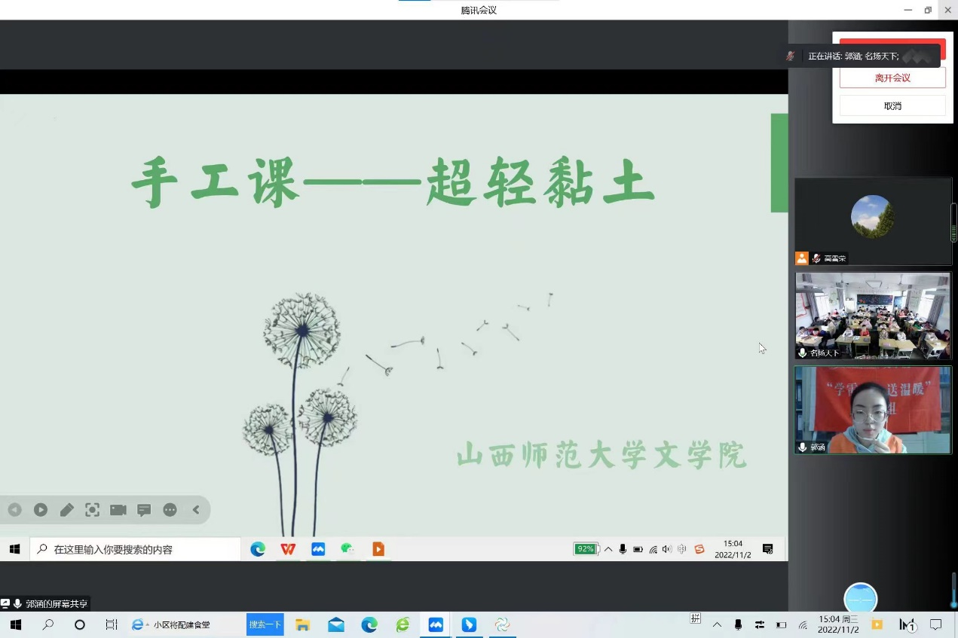Click the play button in the slideshow toolbar
Viewport: 958px width, 638px height.
41,510
